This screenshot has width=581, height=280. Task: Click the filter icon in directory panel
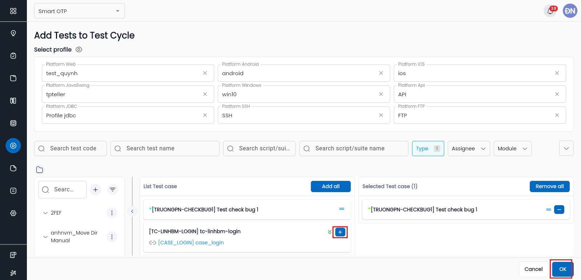tap(113, 190)
